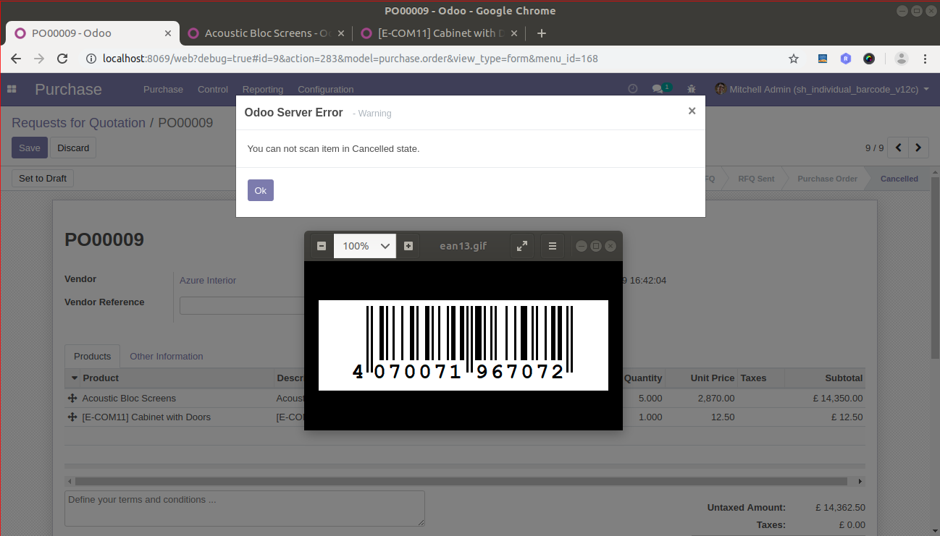Open image viewer hamburger menu
This screenshot has width=940, height=536.
552,246
